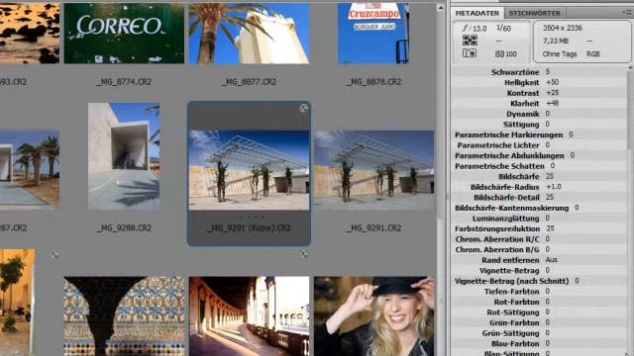Select the Parametrische Abdunklungen row

(x=539, y=155)
